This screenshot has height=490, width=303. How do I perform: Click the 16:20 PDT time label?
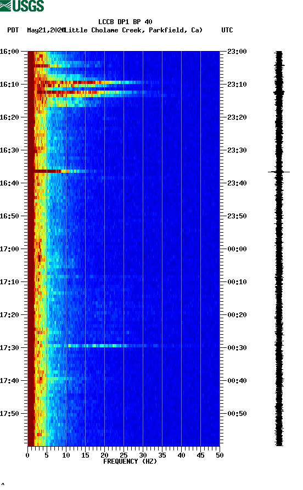(x=9, y=117)
